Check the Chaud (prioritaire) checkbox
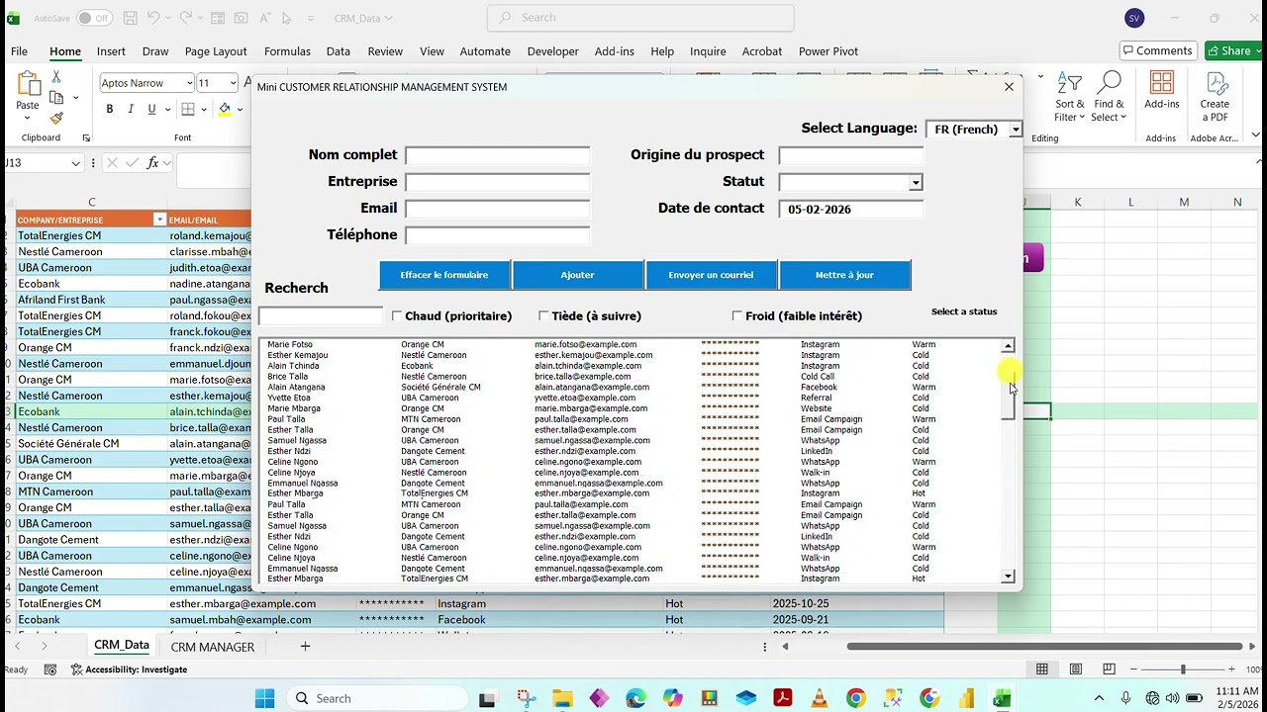The height and width of the screenshot is (712, 1267). (x=397, y=315)
